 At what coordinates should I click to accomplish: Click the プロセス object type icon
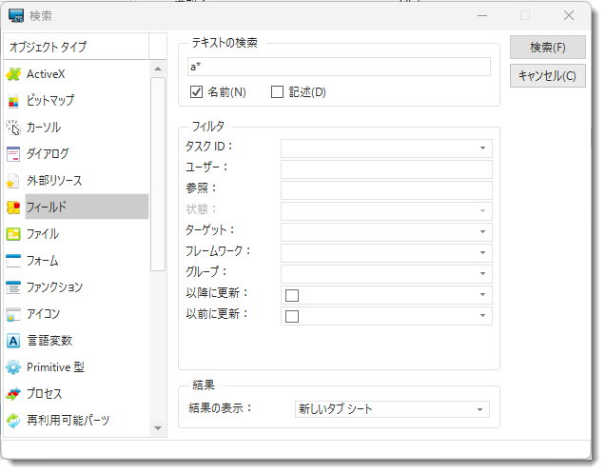click(13, 394)
